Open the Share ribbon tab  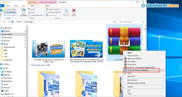click(x=16, y=6)
